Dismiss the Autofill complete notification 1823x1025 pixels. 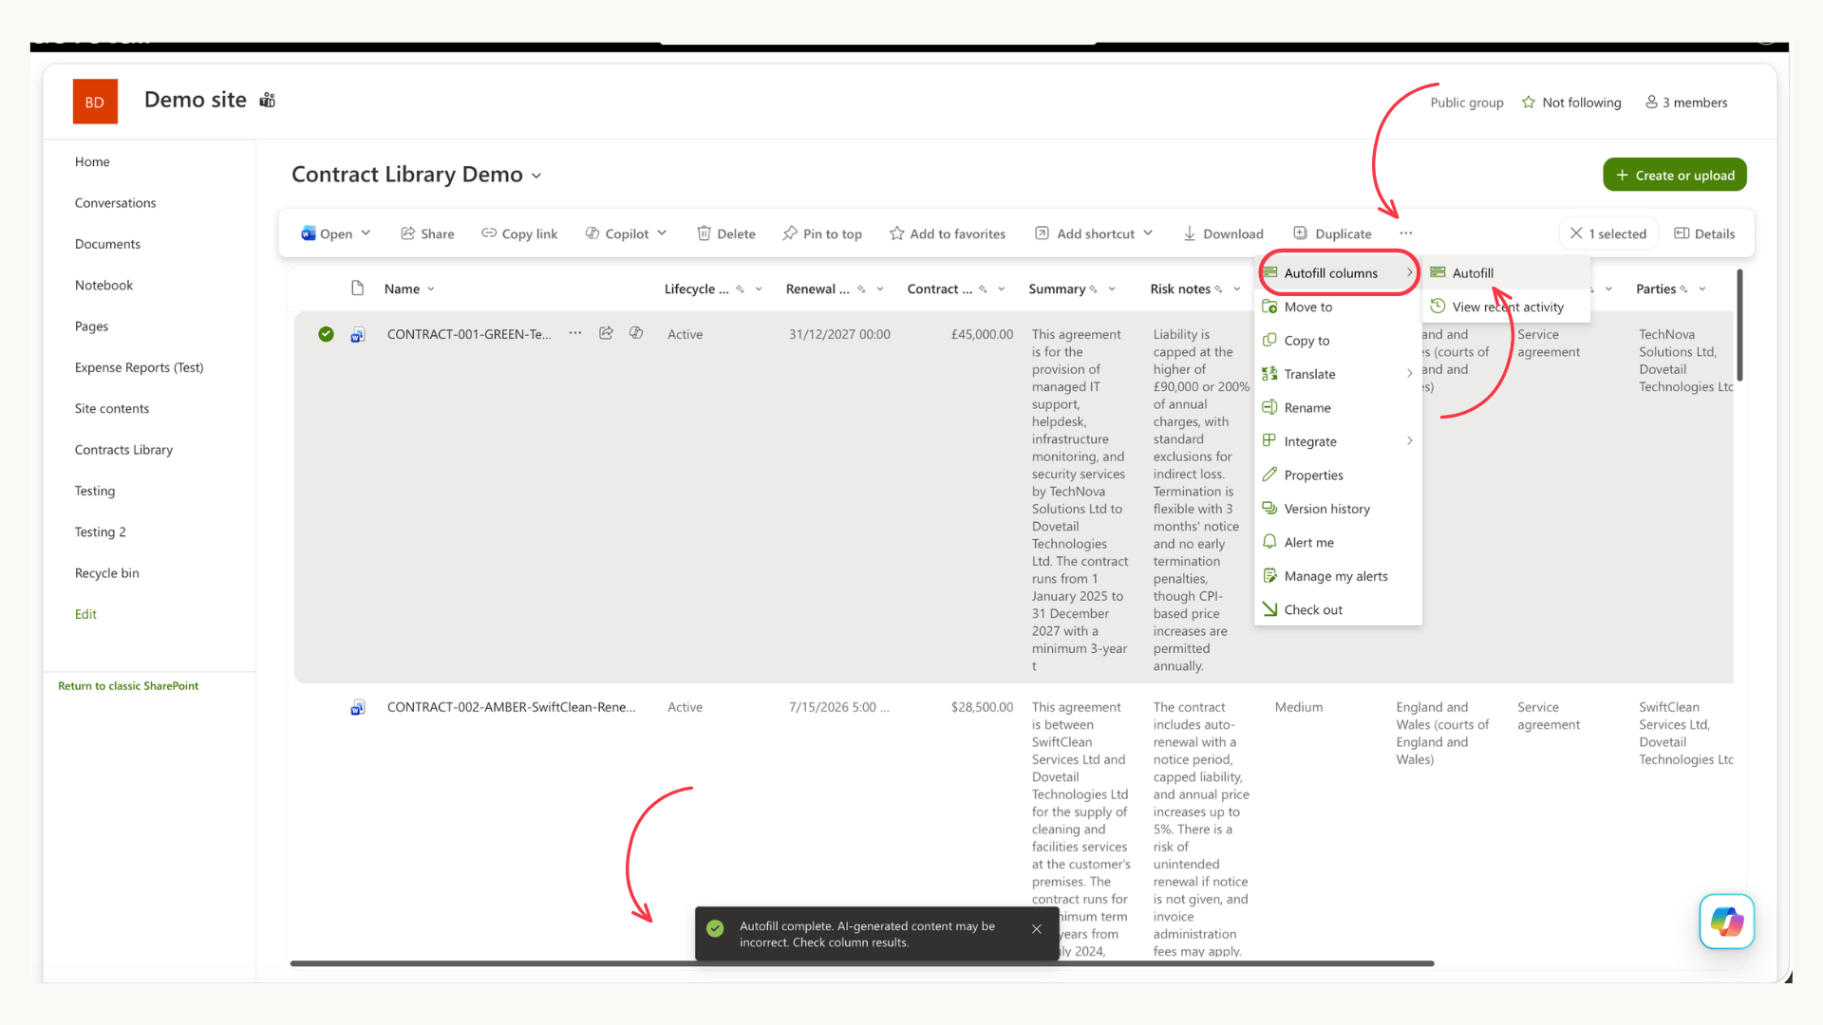[1037, 929]
